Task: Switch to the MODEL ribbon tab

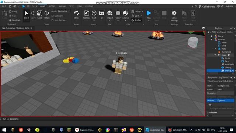Action: (52, 6)
